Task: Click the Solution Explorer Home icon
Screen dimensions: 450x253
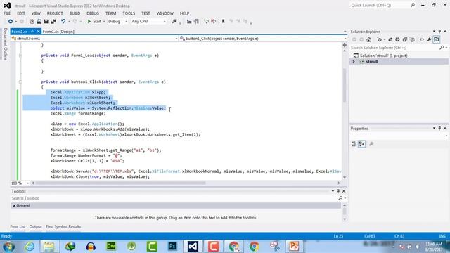Action: (368, 40)
